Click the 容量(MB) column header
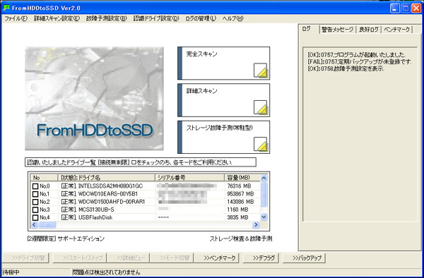424x278 pixels. pos(242,178)
